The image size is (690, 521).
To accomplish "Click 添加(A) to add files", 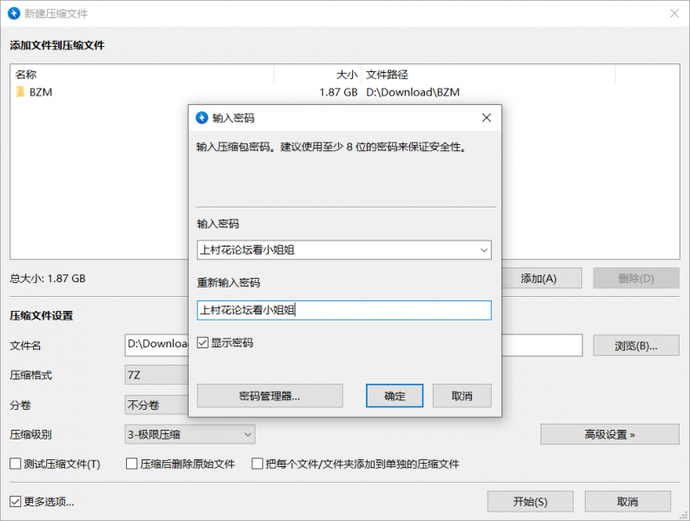I will click(x=538, y=278).
